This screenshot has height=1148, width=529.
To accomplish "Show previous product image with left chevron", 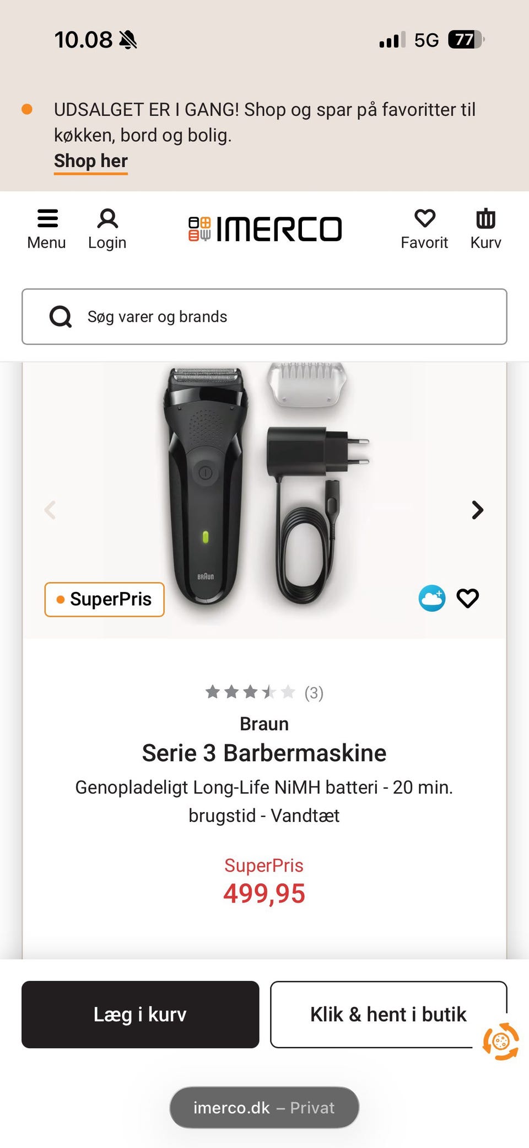I will coord(50,510).
